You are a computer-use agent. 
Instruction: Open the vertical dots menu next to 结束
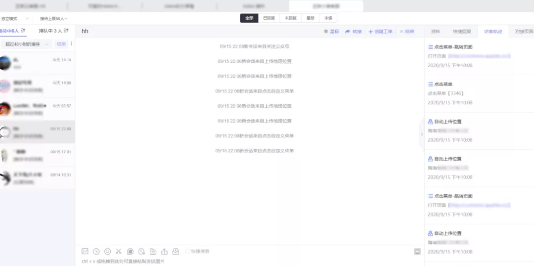click(x=71, y=44)
